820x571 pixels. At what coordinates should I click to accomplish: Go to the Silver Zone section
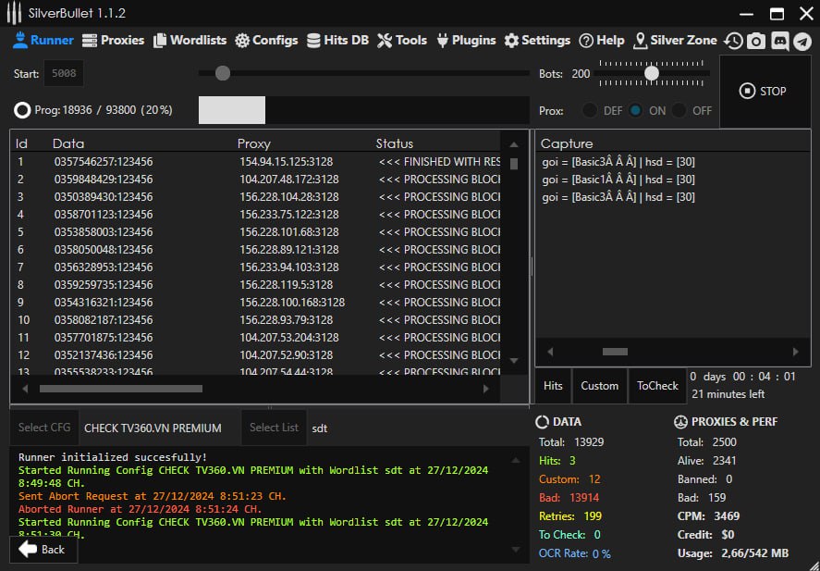tap(675, 40)
